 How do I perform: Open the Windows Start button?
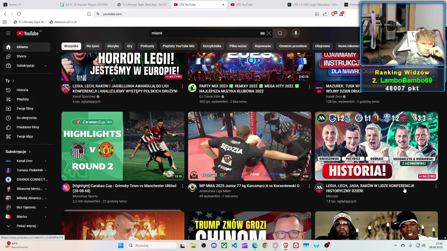(x=120, y=245)
